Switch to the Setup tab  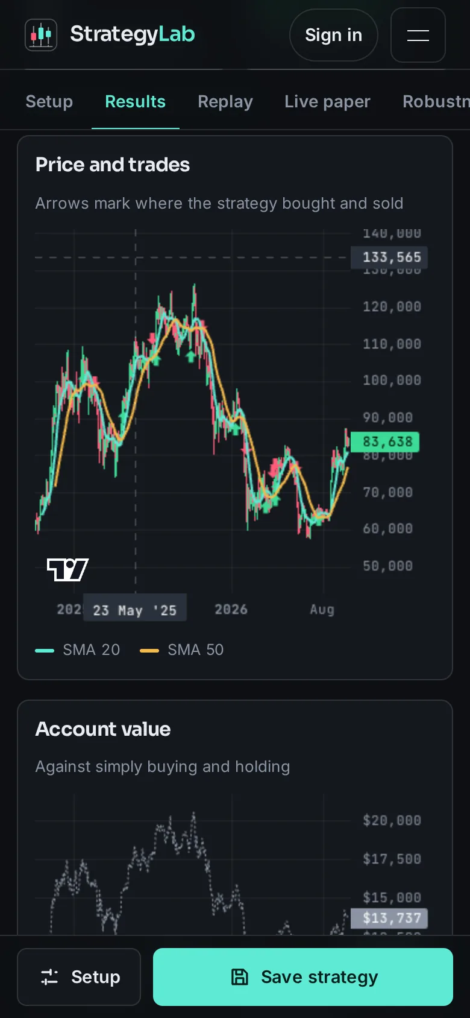pyautogui.click(x=49, y=101)
